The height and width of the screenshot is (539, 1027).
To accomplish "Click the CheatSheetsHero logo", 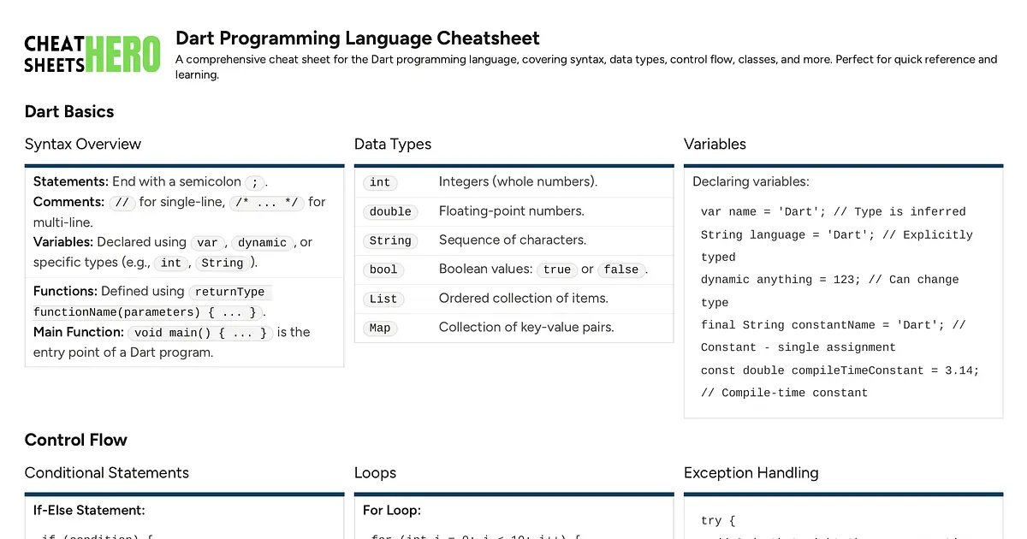I will (x=92, y=52).
